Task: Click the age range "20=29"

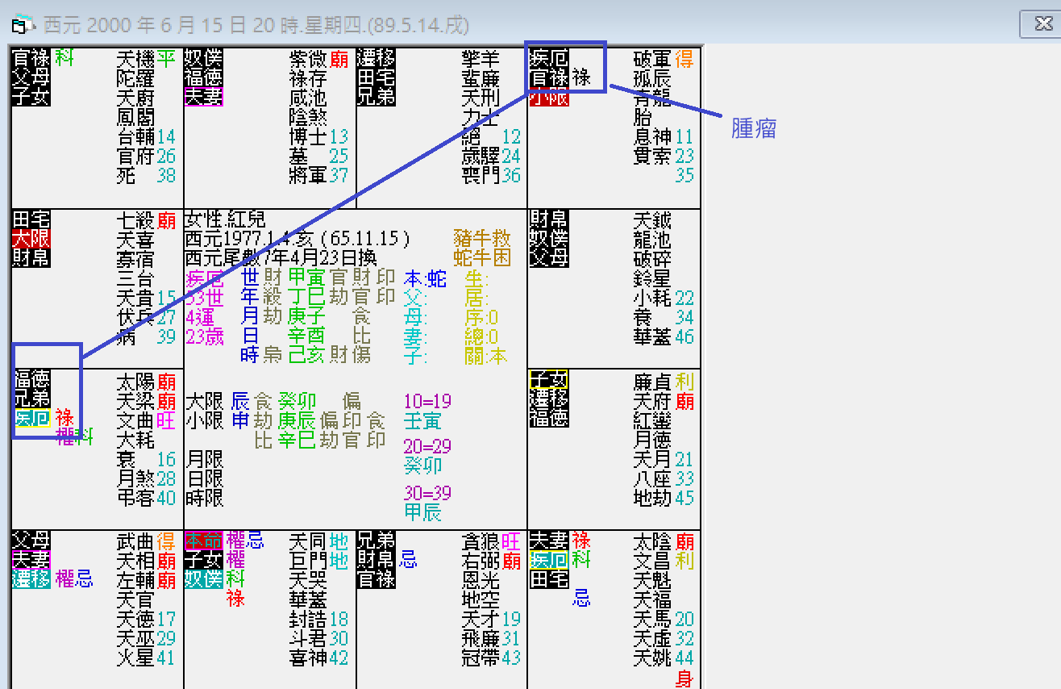Action: [x=428, y=446]
